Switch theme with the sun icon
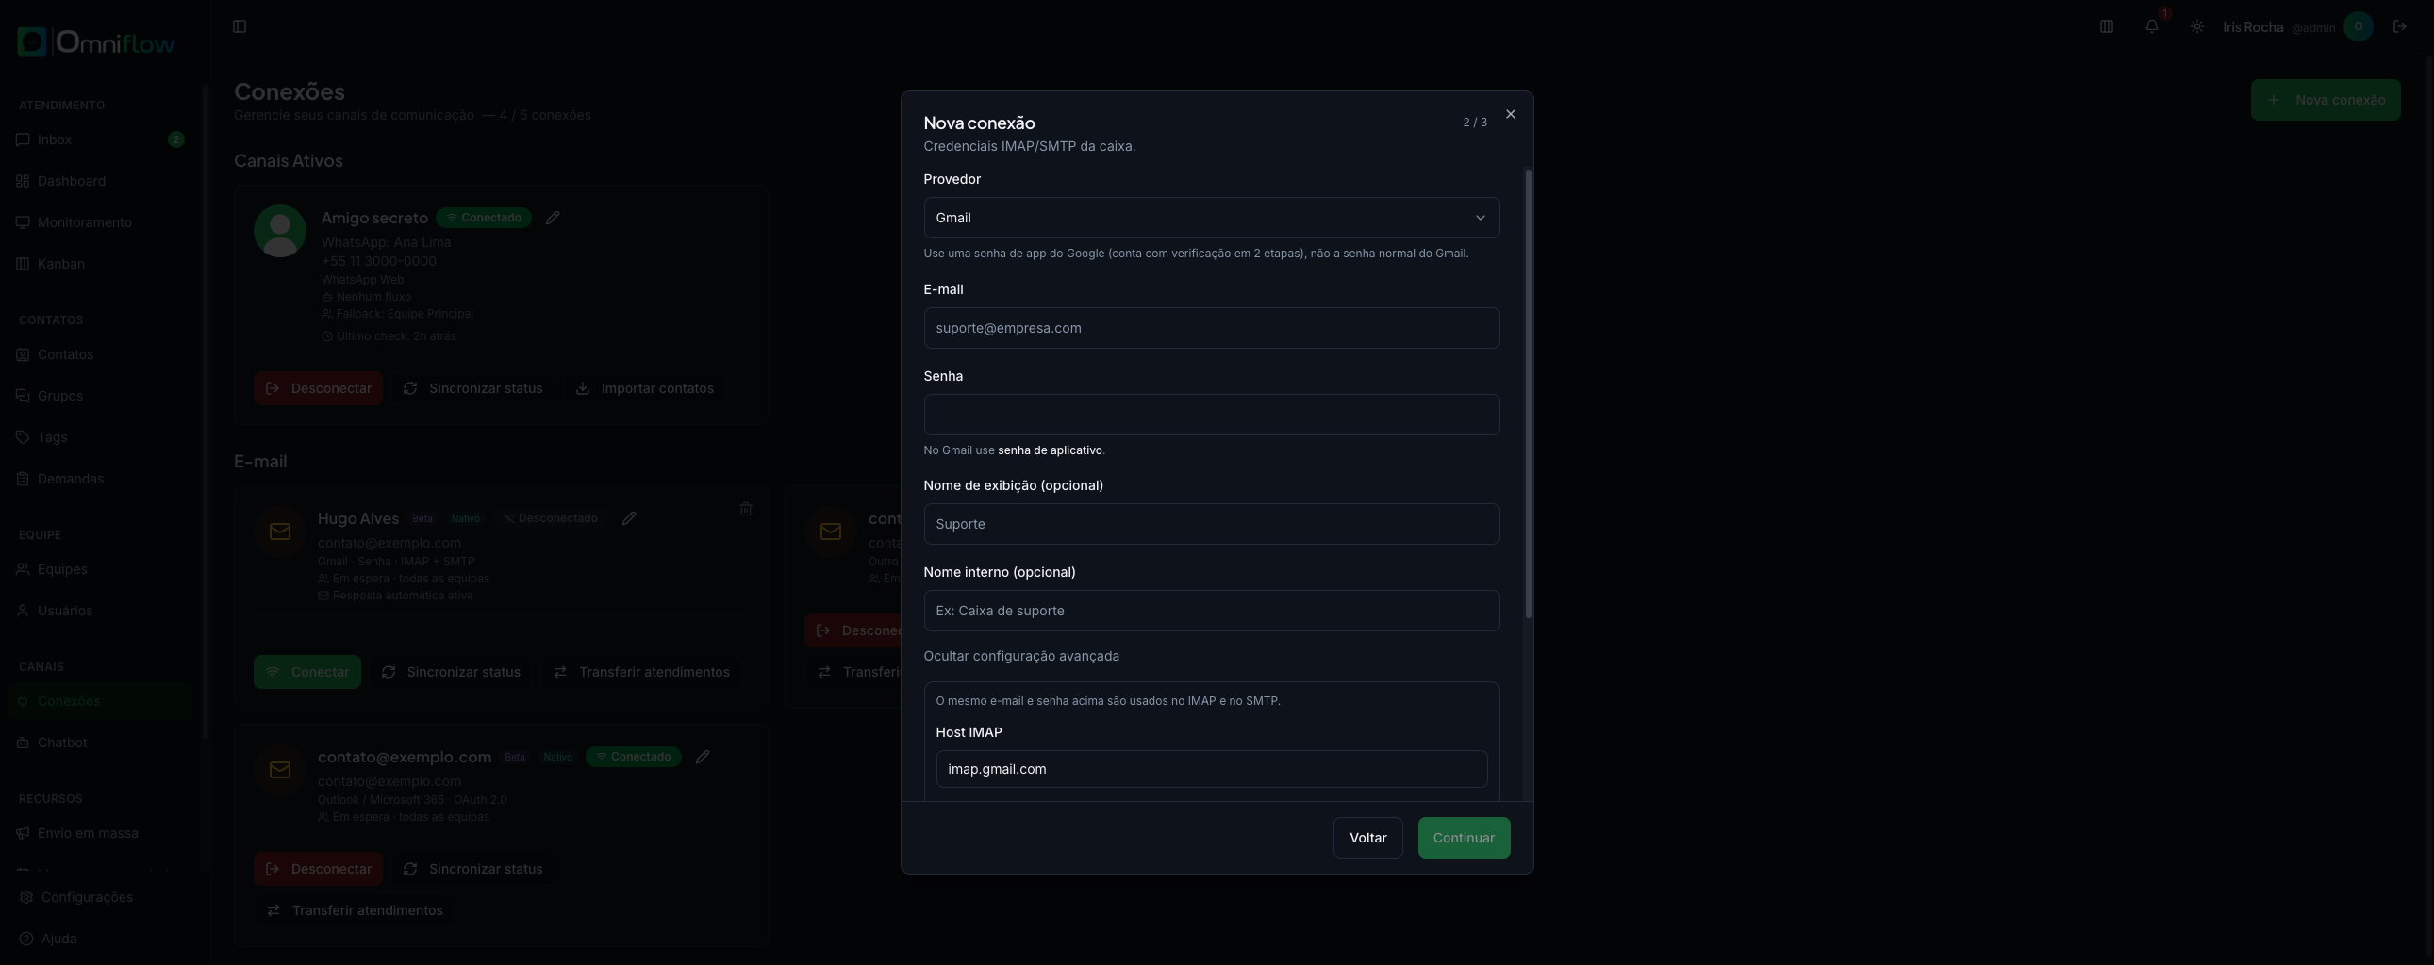This screenshot has width=2434, height=965. click(2197, 26)
